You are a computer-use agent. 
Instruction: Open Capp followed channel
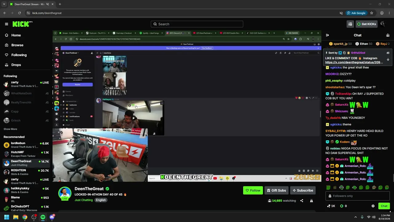click(26, 111)
